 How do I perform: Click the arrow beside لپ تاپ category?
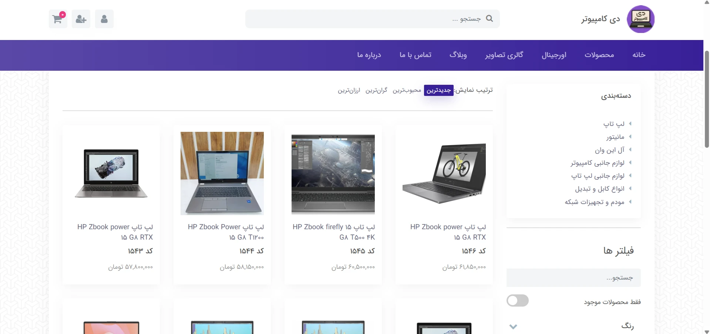click(630, 124)
